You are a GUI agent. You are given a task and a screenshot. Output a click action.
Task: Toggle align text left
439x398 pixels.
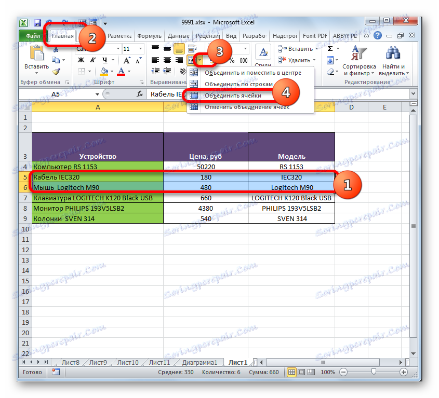point(155,60)
